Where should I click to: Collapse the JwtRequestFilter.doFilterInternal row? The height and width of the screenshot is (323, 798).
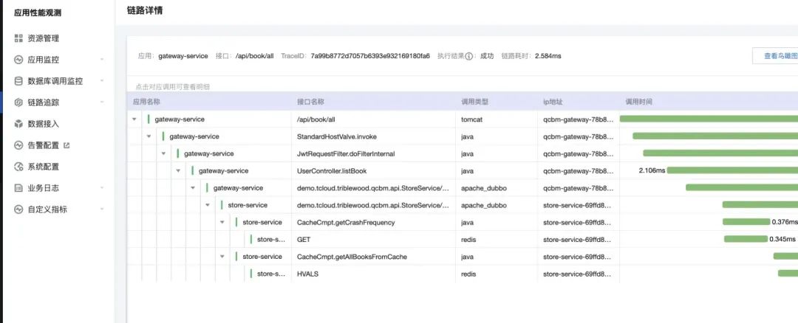(163, 153)
